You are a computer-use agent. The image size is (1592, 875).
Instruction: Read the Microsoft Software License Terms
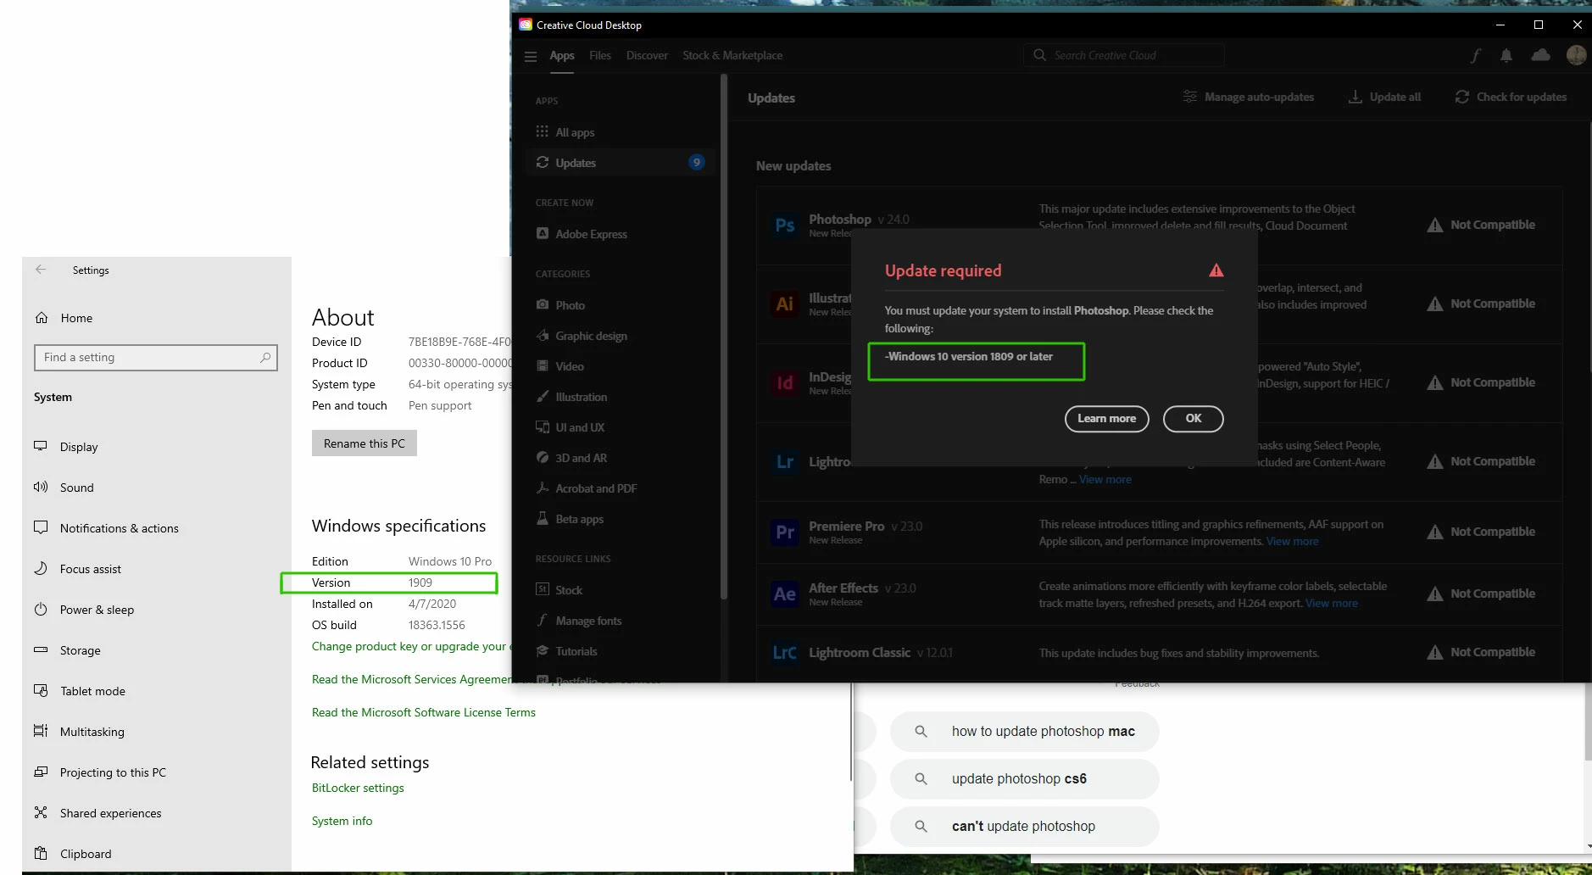click(424, 712)
